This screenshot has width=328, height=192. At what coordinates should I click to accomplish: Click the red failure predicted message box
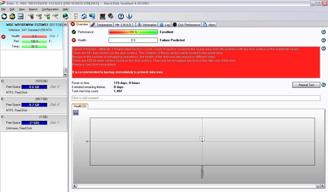point(196,62)
